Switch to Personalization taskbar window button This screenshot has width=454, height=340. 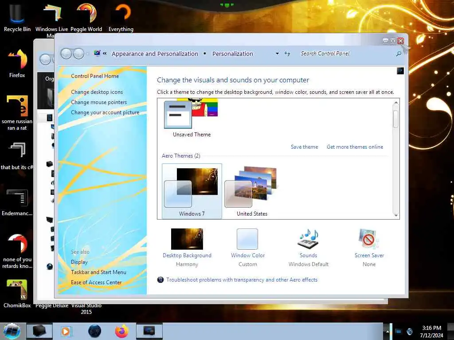click(149, 331)
